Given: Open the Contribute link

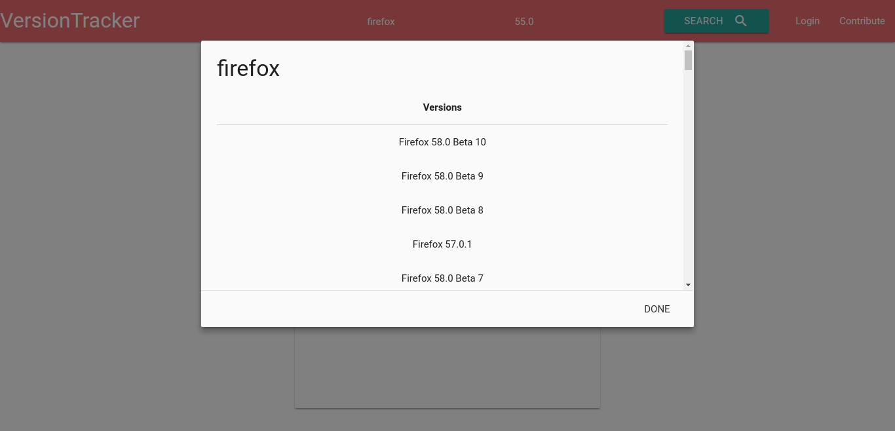Looking at the screenshot, I should [x=862, y=21].
